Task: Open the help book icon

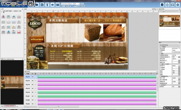Action: [x=162, y=5]
